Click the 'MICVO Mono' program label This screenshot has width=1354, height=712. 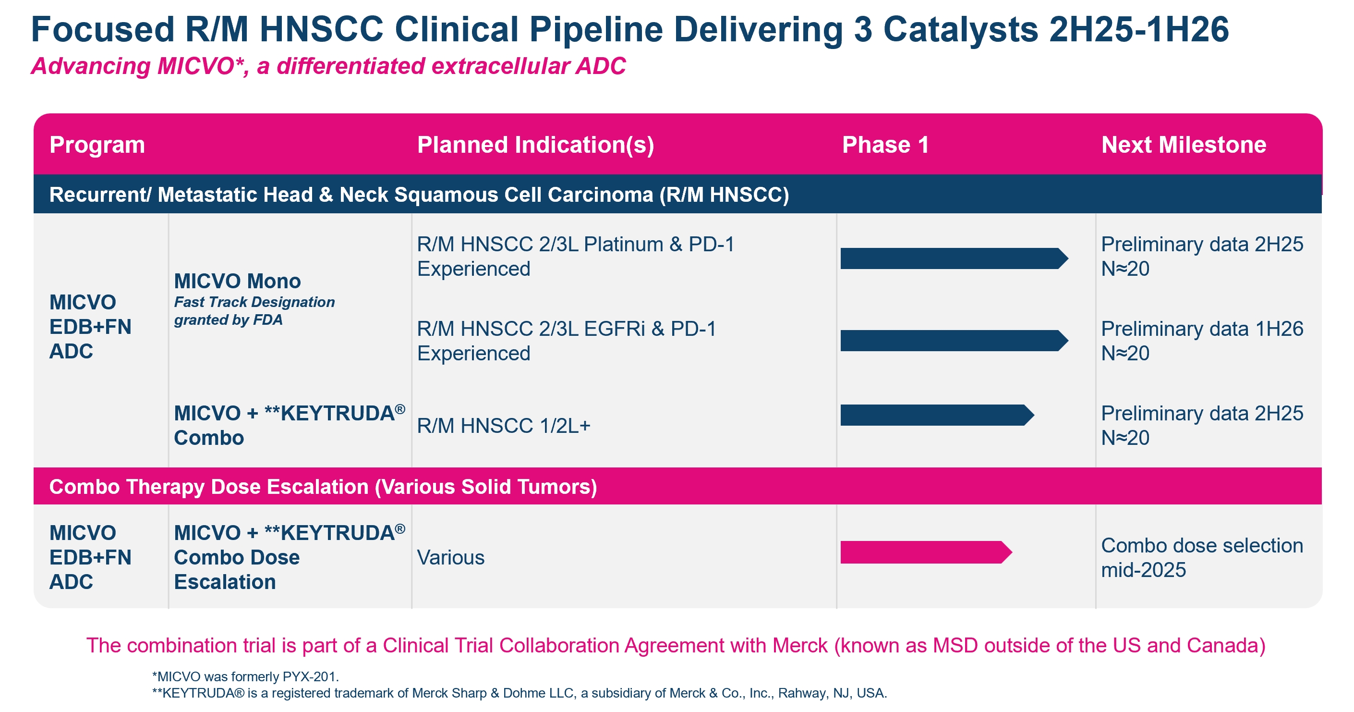(237, 281)
